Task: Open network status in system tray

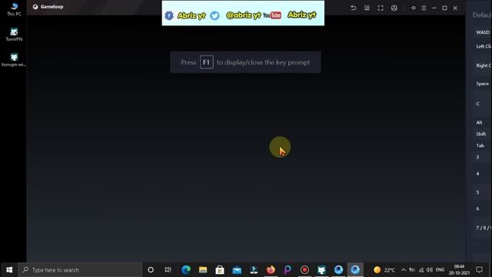Action: 421,270
